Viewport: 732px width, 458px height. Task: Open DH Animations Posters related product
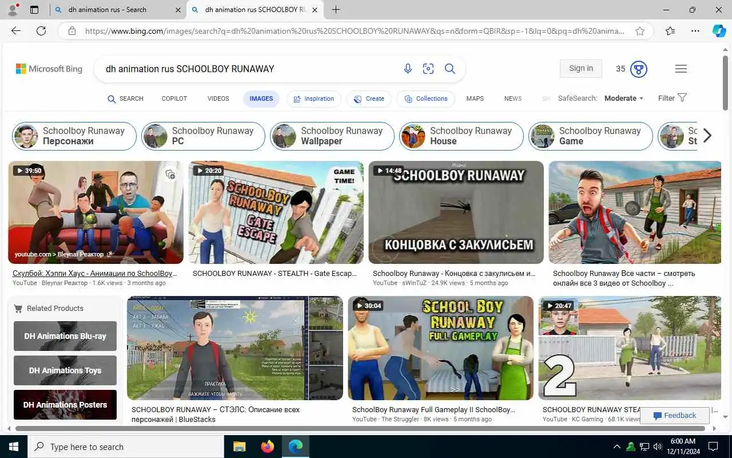[x=65, y=405]
